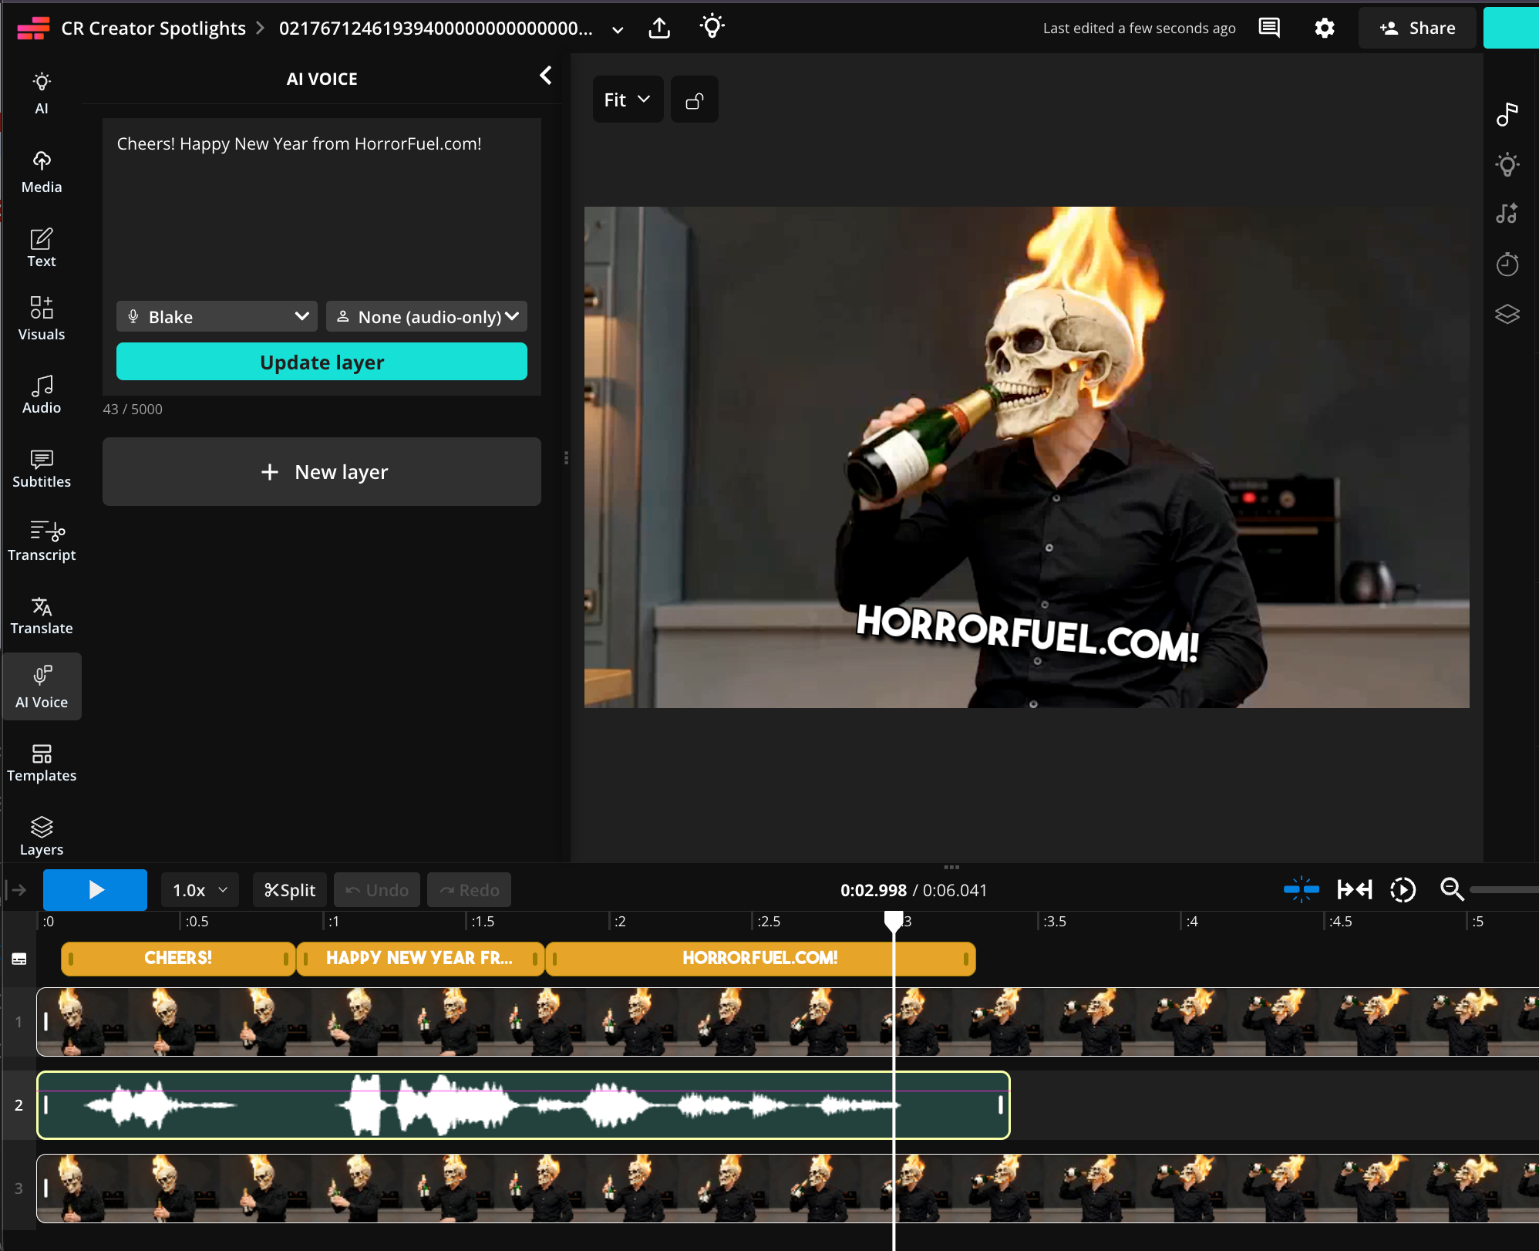The width and height of the screenshot is (1539, 1251).
Task: Click the New layer button
Action: [x=322, y=472]
